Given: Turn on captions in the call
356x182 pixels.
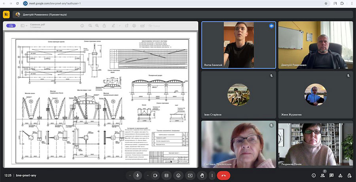Looking at the screenshot, I should point(167,175).
